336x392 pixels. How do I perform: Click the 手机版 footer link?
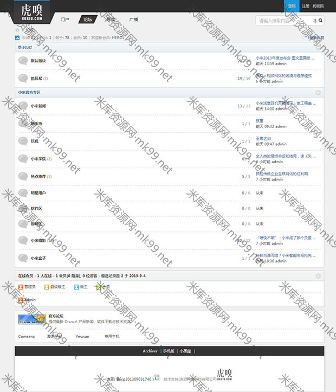click(169, 351)
